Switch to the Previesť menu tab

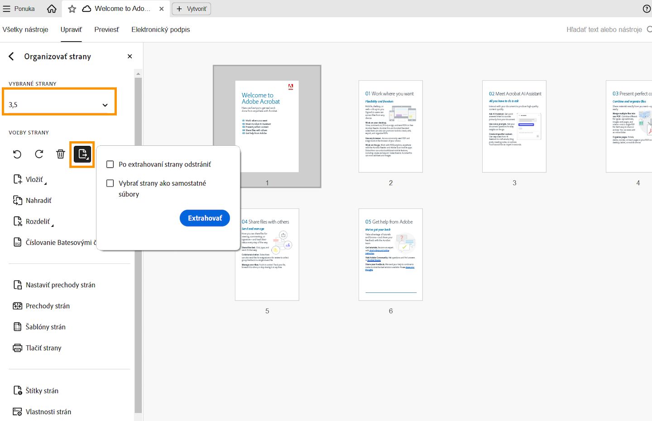pyautogui.click(x=106, y=29)
